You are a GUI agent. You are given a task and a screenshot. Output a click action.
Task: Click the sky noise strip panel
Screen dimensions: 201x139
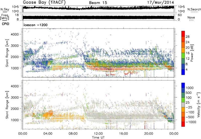(98, 9)
